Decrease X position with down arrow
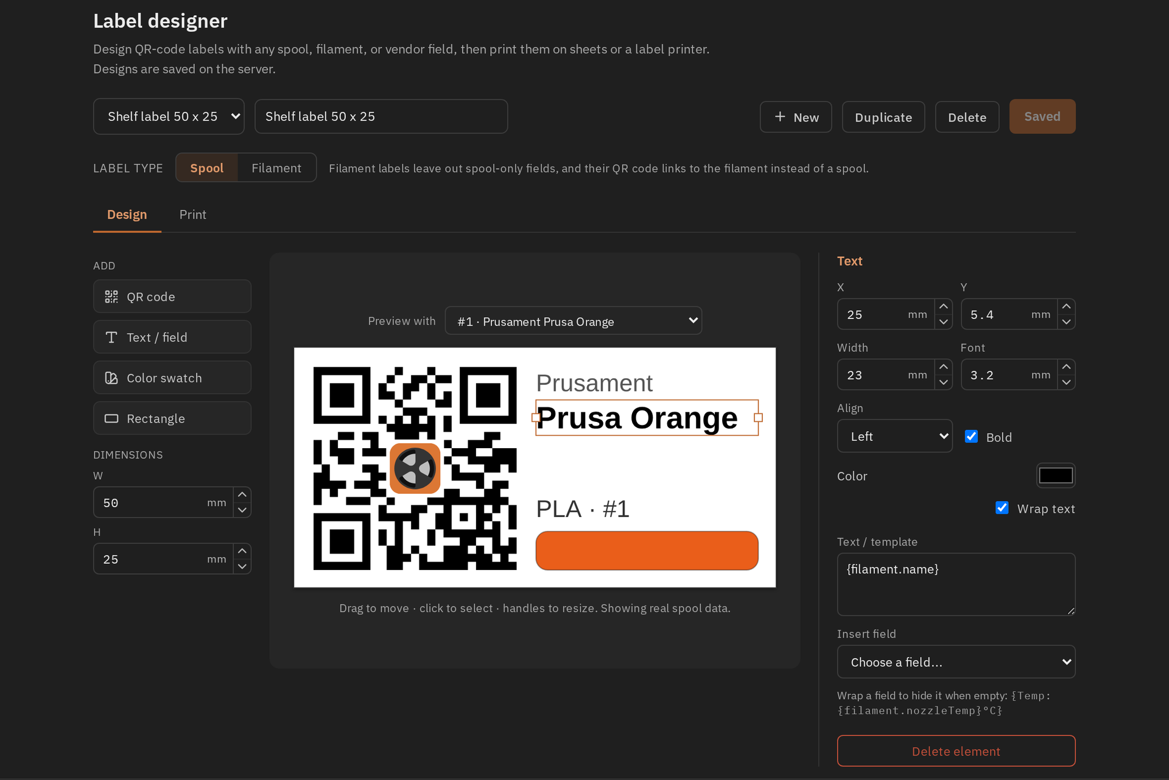The height and width of the screenshot is (780, 1169). point(944,321)
